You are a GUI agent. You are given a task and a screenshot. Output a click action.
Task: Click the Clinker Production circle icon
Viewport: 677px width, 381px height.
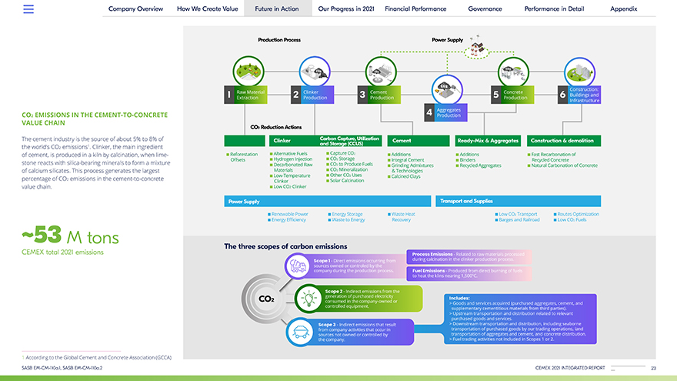pos(315,72)
